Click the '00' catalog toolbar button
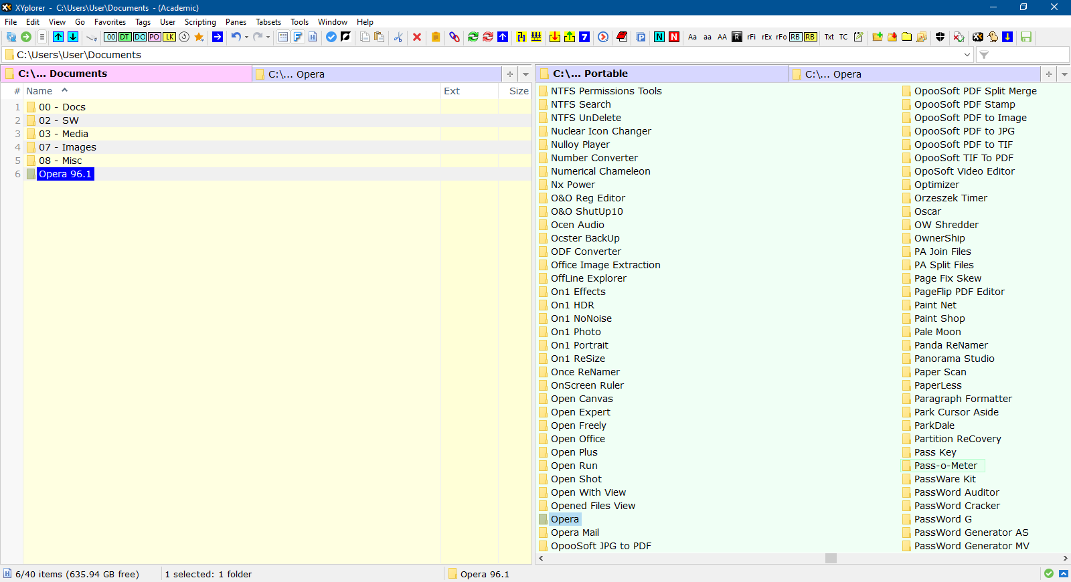Image resolution: width=1071 pixels, height=582 pixels. click(110, 37)
